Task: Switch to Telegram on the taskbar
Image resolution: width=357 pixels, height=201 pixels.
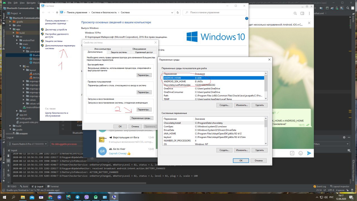Action: (77, 197)
